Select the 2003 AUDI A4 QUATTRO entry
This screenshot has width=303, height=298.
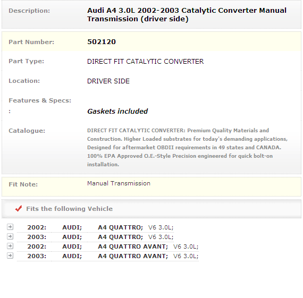pyautogui.click(x=95, y=237)
